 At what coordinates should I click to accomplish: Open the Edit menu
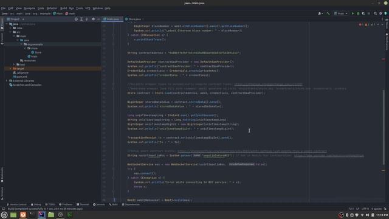point(11,8)
